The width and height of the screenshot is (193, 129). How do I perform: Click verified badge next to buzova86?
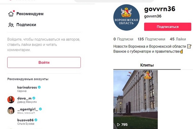(x=36, y=120)
